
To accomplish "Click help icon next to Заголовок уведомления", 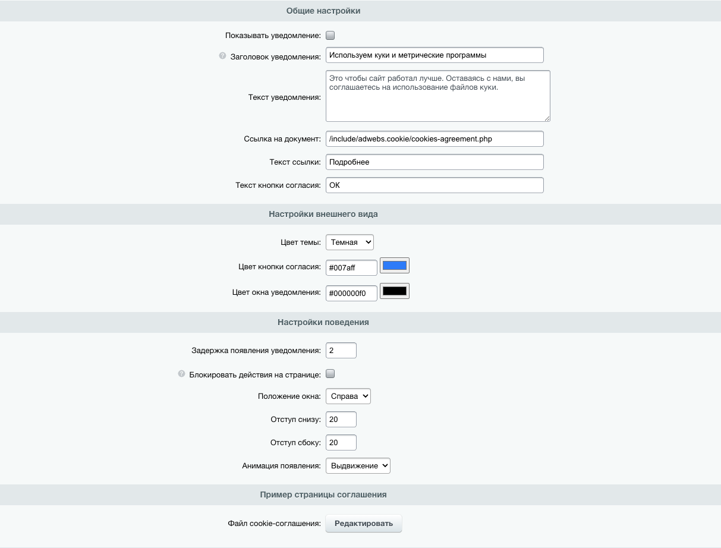I will [x=223, y=56].
